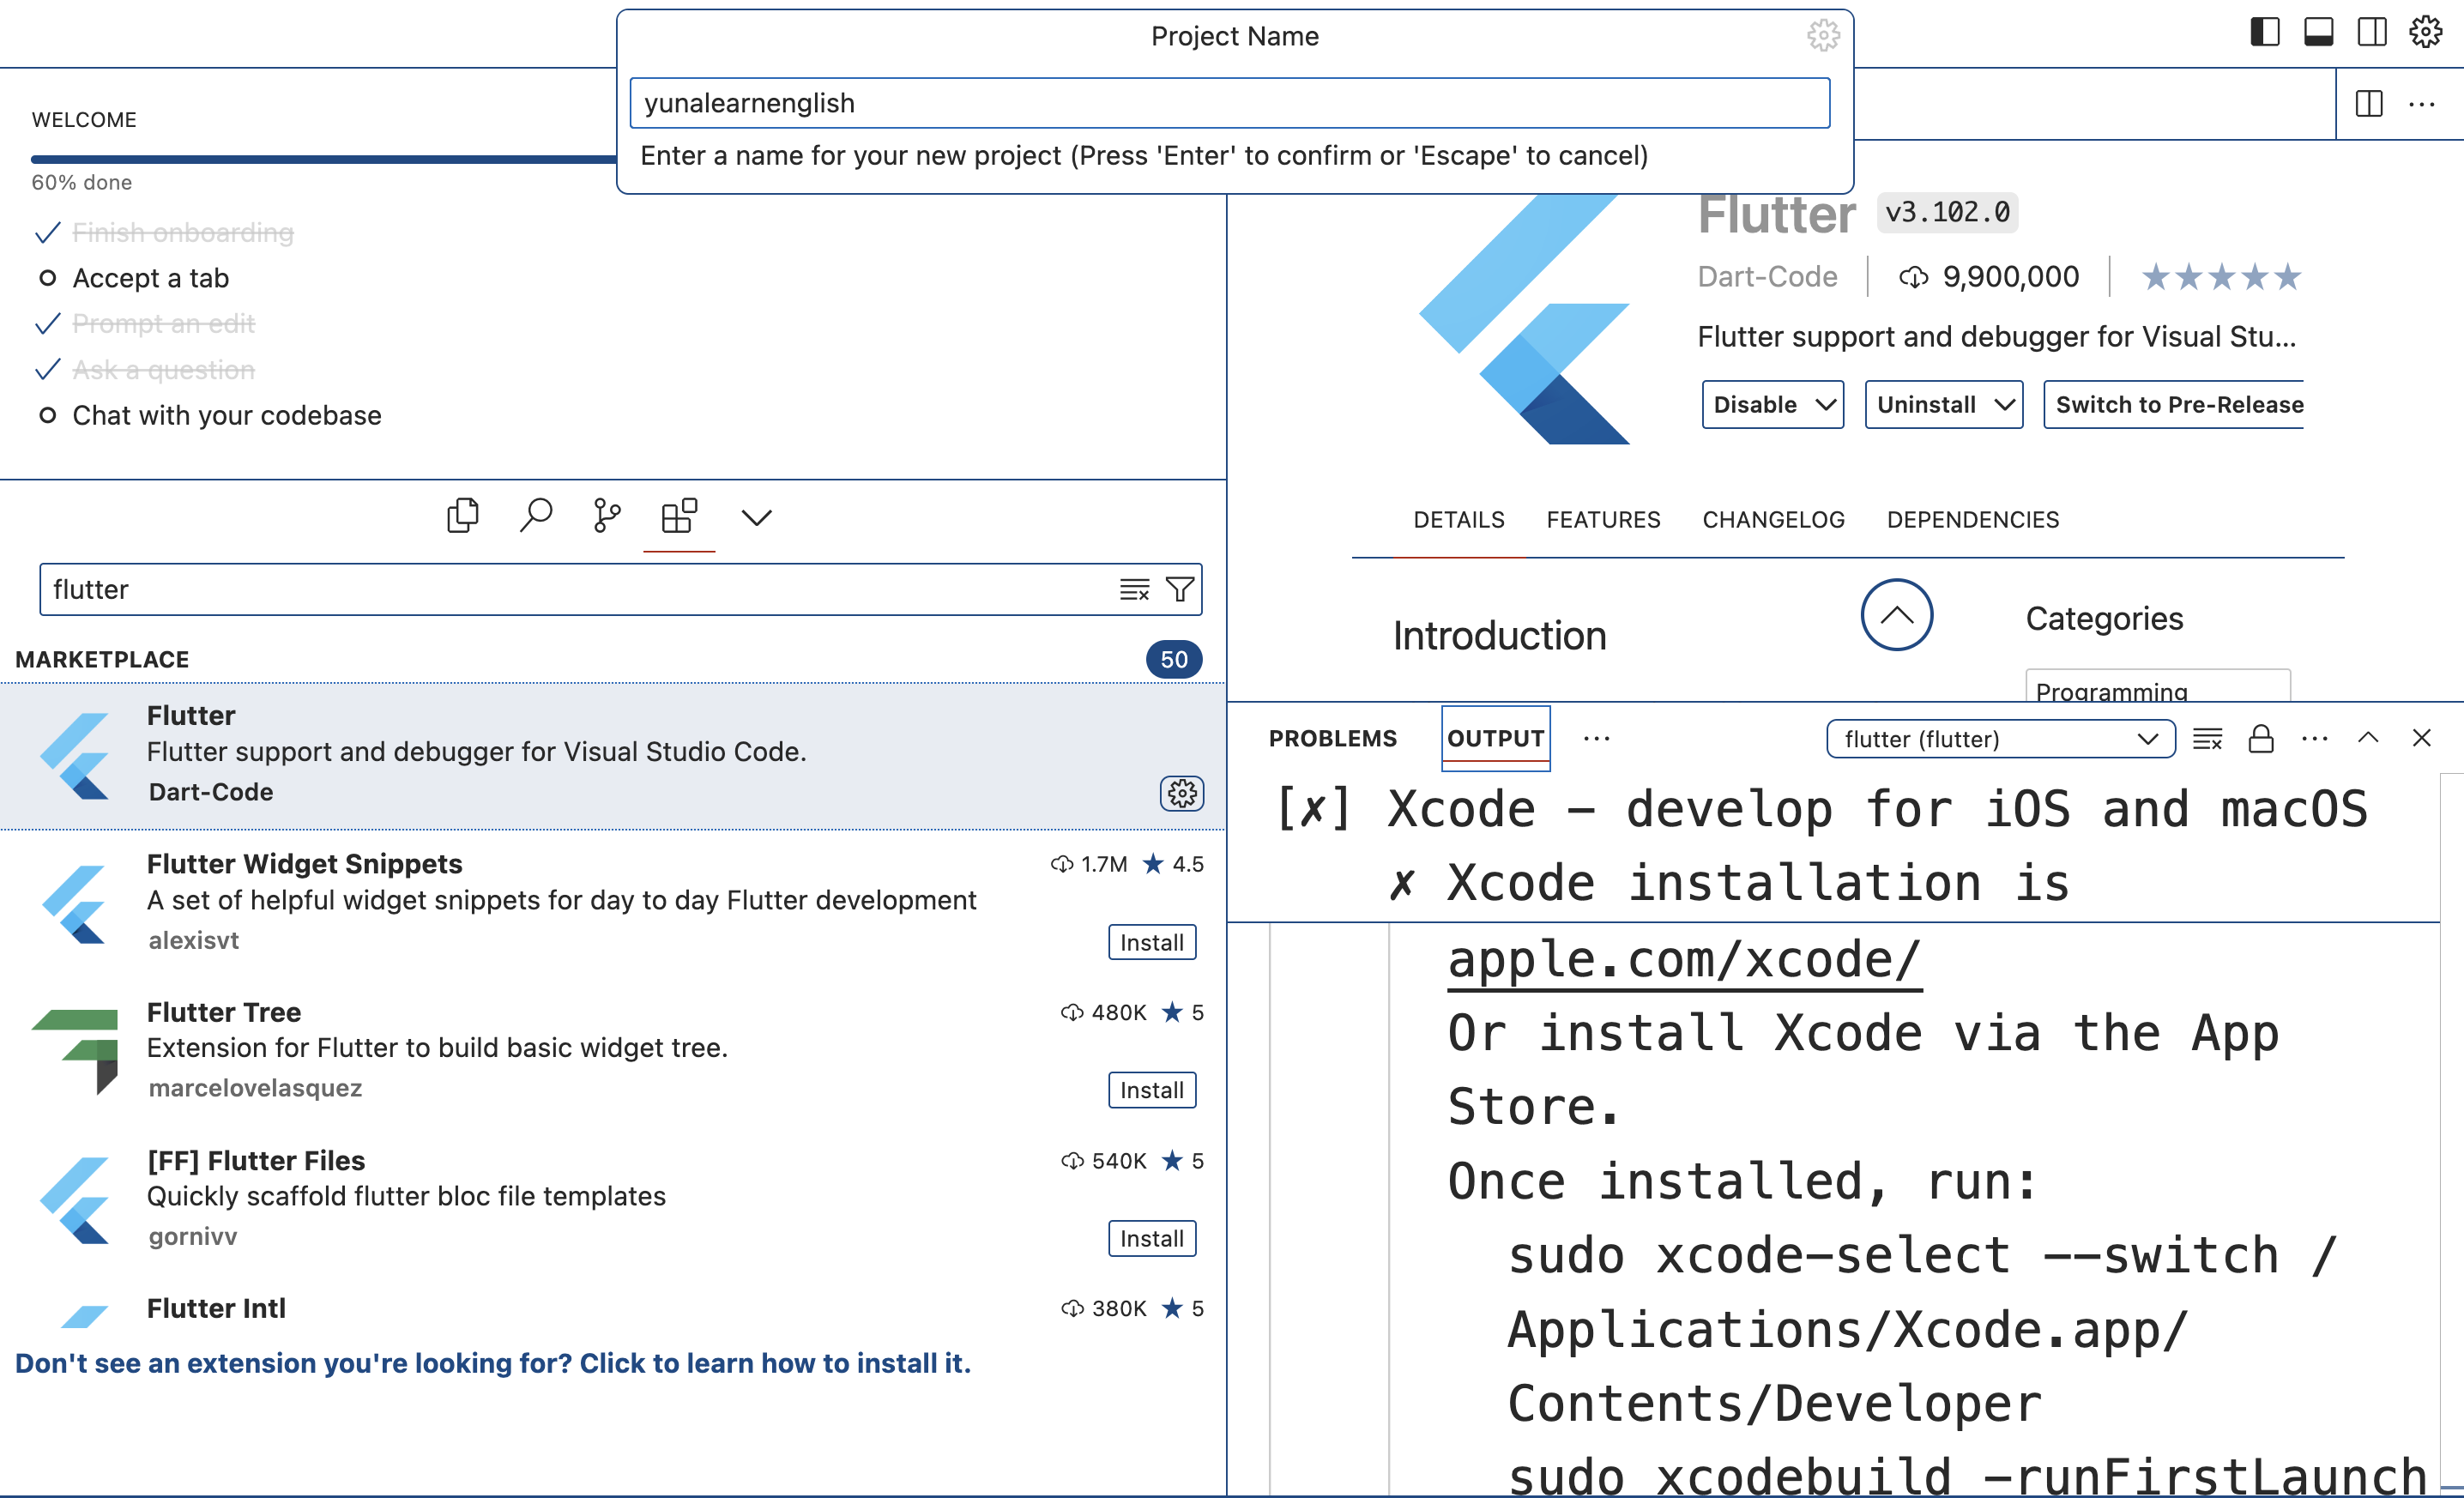Image resolution: width=2464 pixels, height=1498 pixels.
Task: Open the Flutter extension manage gear
Action: click(1182, 794)
